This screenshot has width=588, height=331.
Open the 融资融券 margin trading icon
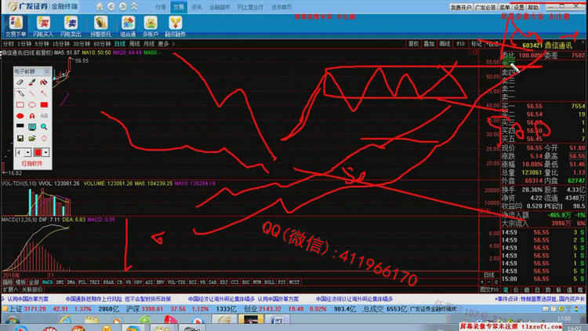point(175,26)
